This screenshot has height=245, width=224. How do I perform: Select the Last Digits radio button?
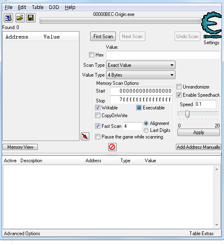pyautogui.click(x=146, y=130)
